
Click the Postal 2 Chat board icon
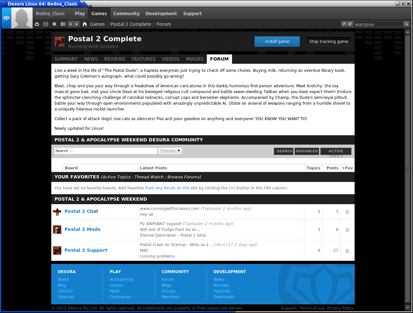pyautogui.click(x=57, y=212)
